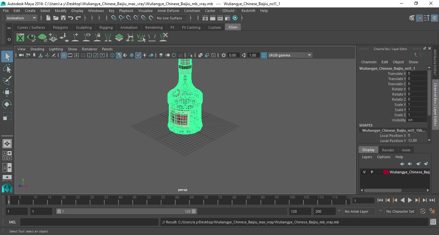This screenshot has height=235, width=439.
Task: Activate the Paint Selection tool
Action: [7, 80]
